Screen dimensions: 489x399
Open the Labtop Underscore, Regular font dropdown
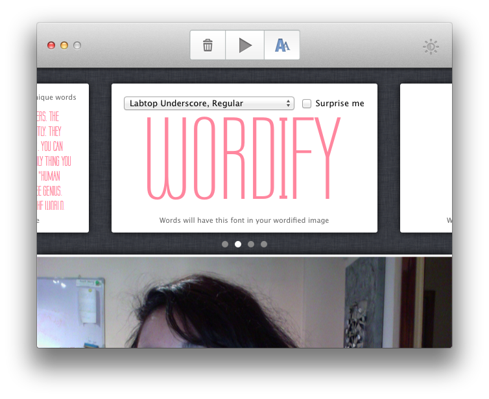(209, 104)
